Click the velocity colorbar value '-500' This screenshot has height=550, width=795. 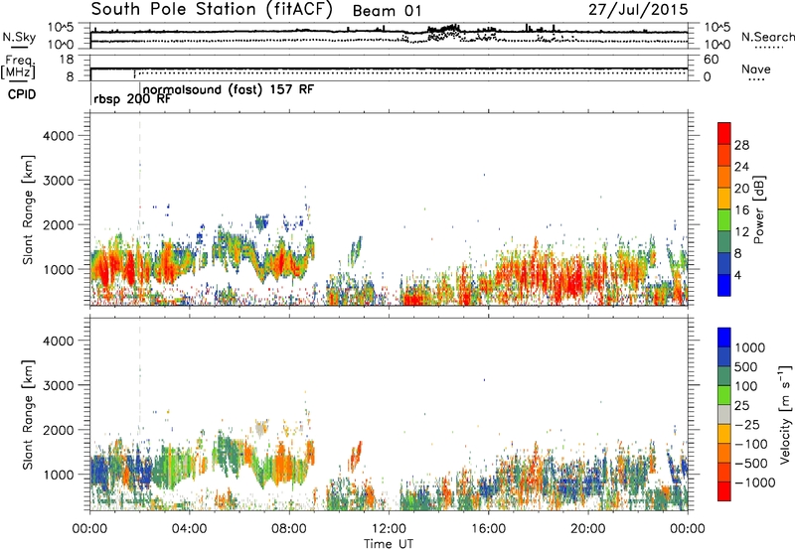[x=751, y=464]
